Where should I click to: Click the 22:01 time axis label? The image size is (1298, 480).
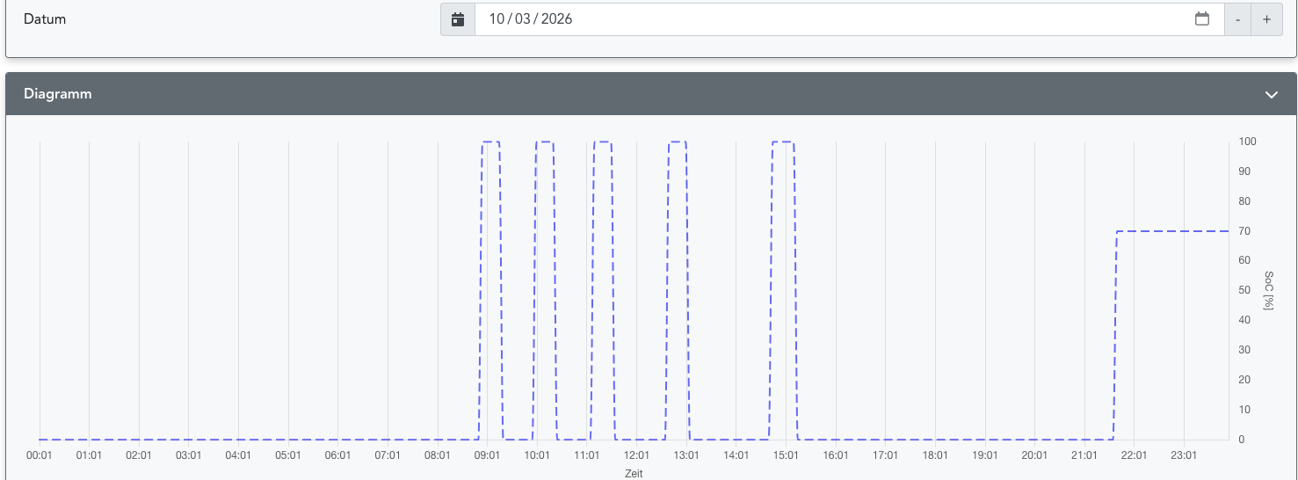tap(1134, 455)
